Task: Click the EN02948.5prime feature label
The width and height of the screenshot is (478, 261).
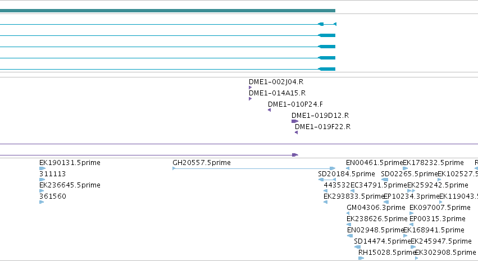Action: tap(376, 230)
